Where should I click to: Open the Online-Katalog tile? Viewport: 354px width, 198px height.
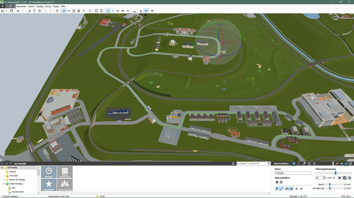pyautogui.click(x=65, y=185)
